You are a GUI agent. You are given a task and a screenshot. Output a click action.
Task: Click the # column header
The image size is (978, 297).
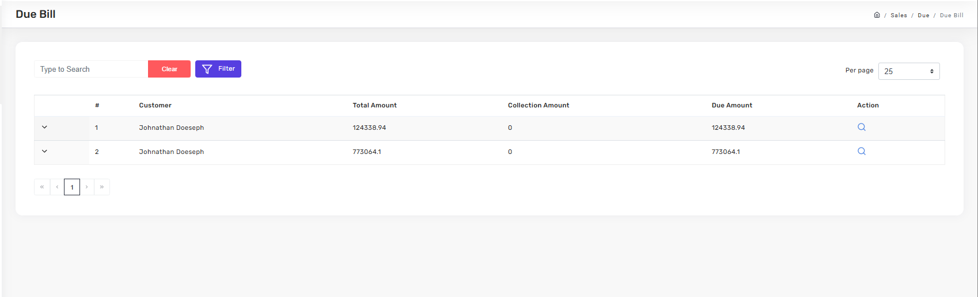[x=97, y=105]
